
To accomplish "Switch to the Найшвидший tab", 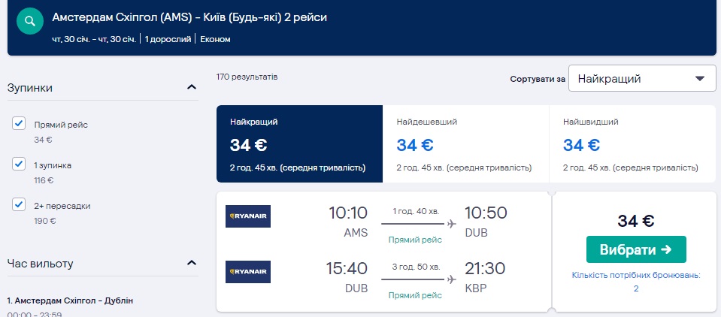I will coord(632,143).
